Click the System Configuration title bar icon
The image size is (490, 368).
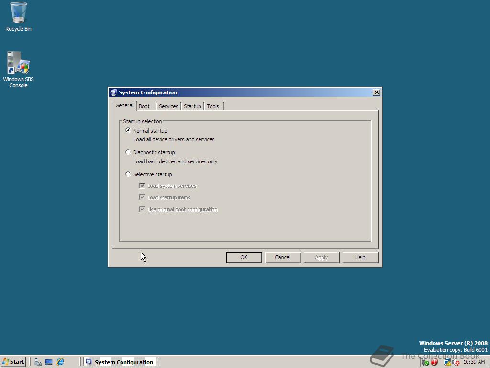[x=113, y=92]
